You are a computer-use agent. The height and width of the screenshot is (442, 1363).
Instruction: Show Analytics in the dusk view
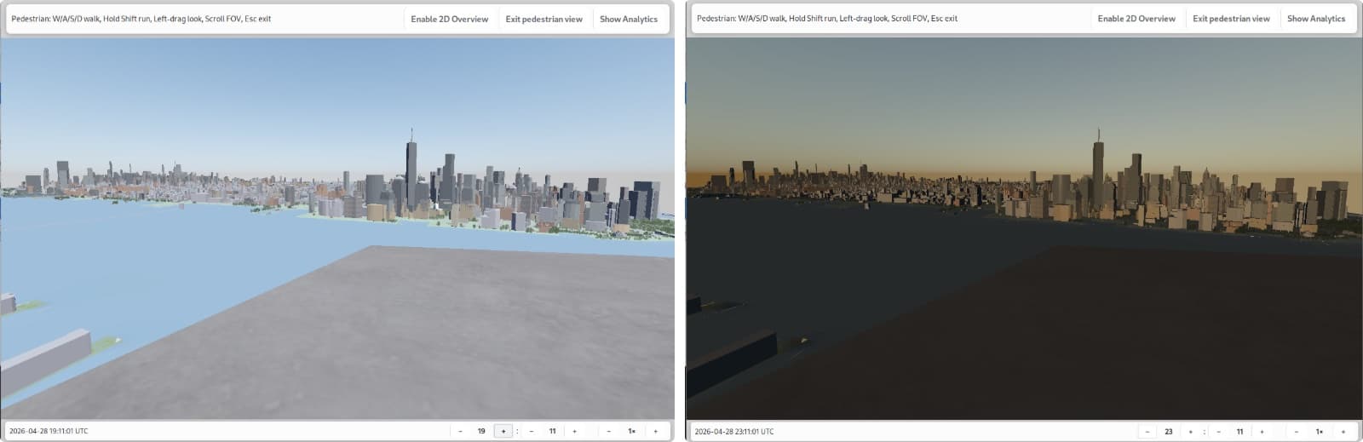(x=1315, y=19)
